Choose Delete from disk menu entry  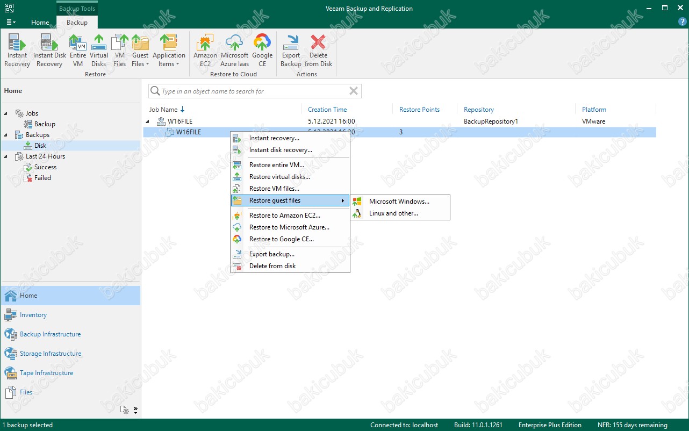pos(290,266)
